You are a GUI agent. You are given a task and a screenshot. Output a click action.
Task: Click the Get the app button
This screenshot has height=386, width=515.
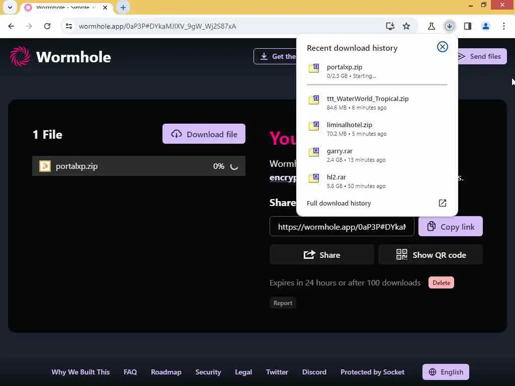point(275,56)
